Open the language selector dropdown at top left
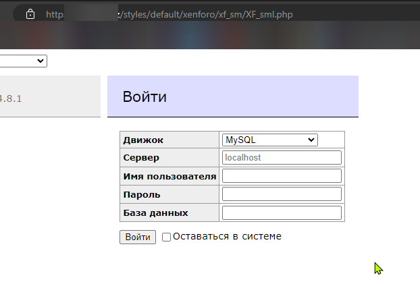The width and height of the screenshot is (420, 284). point(23,61)
